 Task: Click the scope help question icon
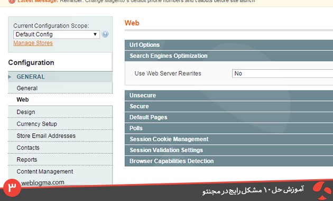pos(105,34)
